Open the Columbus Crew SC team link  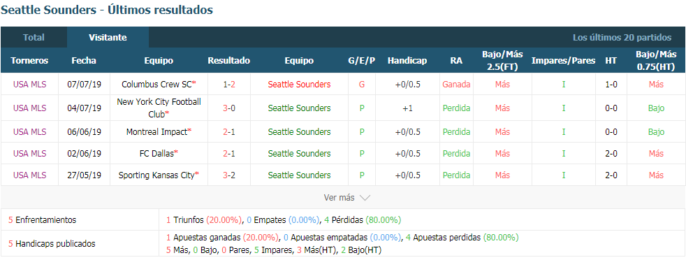(159, 84)
